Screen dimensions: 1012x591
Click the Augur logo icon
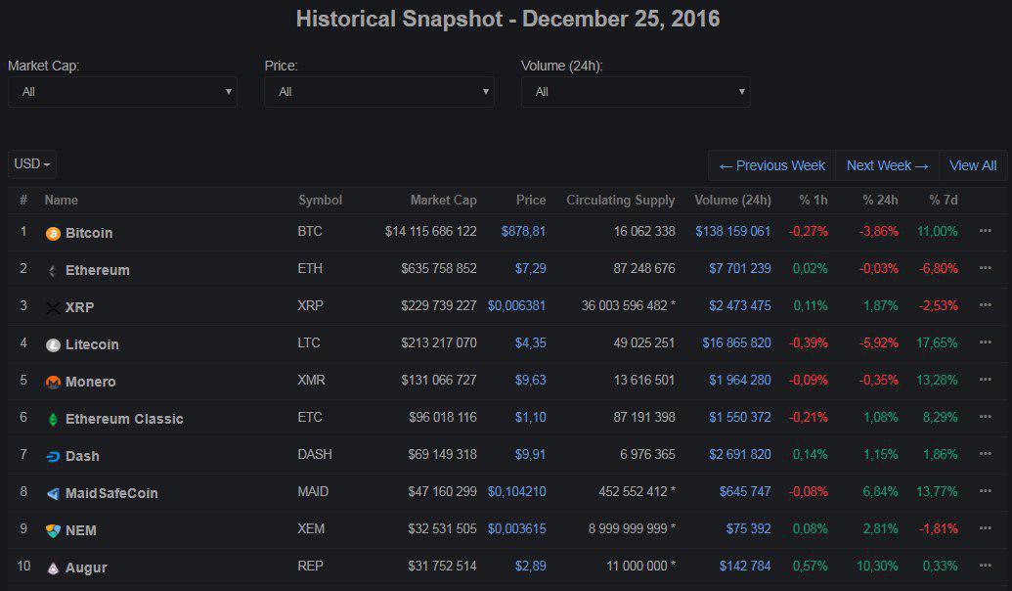[53, 568]
